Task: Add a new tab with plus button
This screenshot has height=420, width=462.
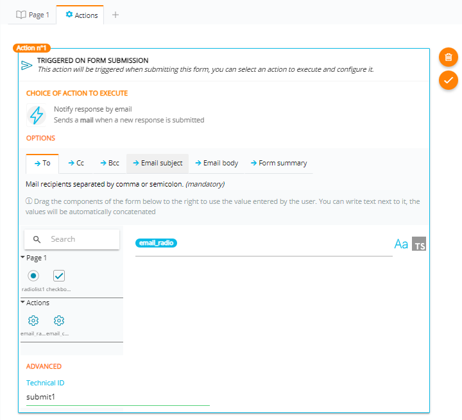Action: 116,15
